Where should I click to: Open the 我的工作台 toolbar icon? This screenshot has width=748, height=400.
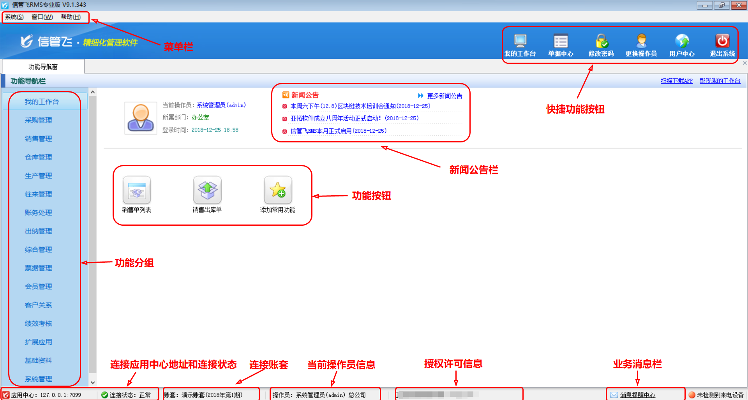(x=520, y=41)
